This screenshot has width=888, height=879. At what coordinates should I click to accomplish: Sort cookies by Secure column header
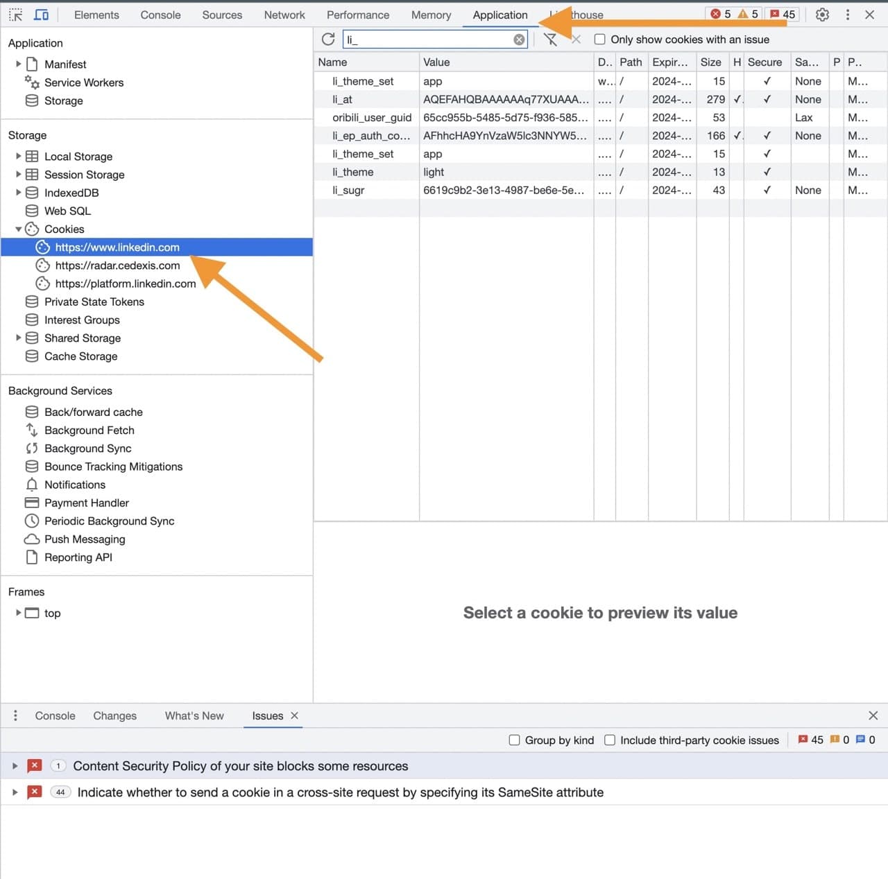pyautogui.click(x=767, y=62)
